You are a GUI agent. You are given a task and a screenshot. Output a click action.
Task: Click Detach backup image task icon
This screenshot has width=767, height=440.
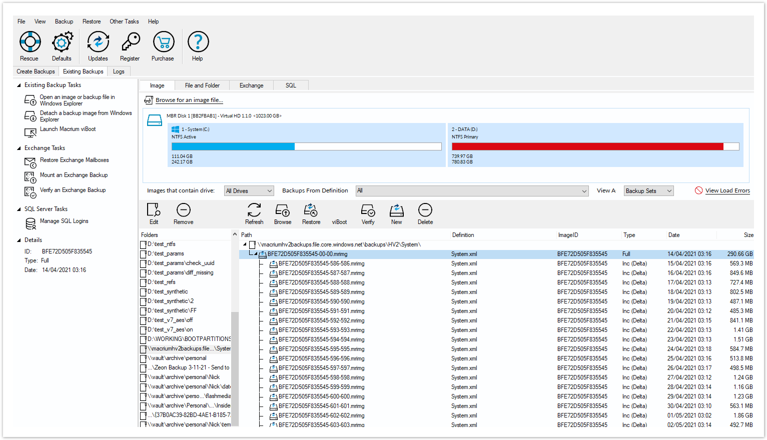31,116
